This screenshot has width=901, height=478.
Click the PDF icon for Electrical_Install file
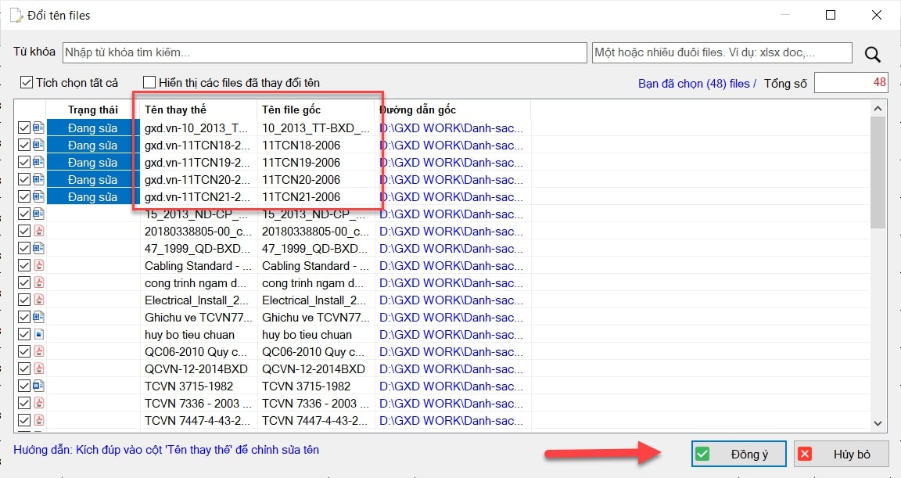[x=38, y=300]
